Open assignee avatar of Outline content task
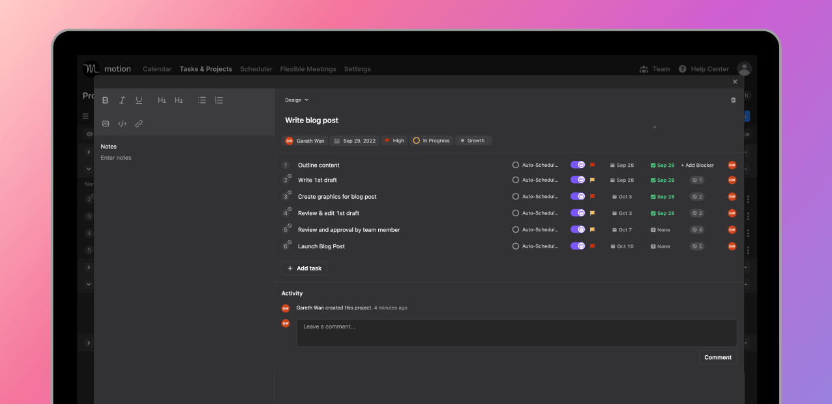The height and width of the screenshot is (404, 832). [x=732, y=165]
